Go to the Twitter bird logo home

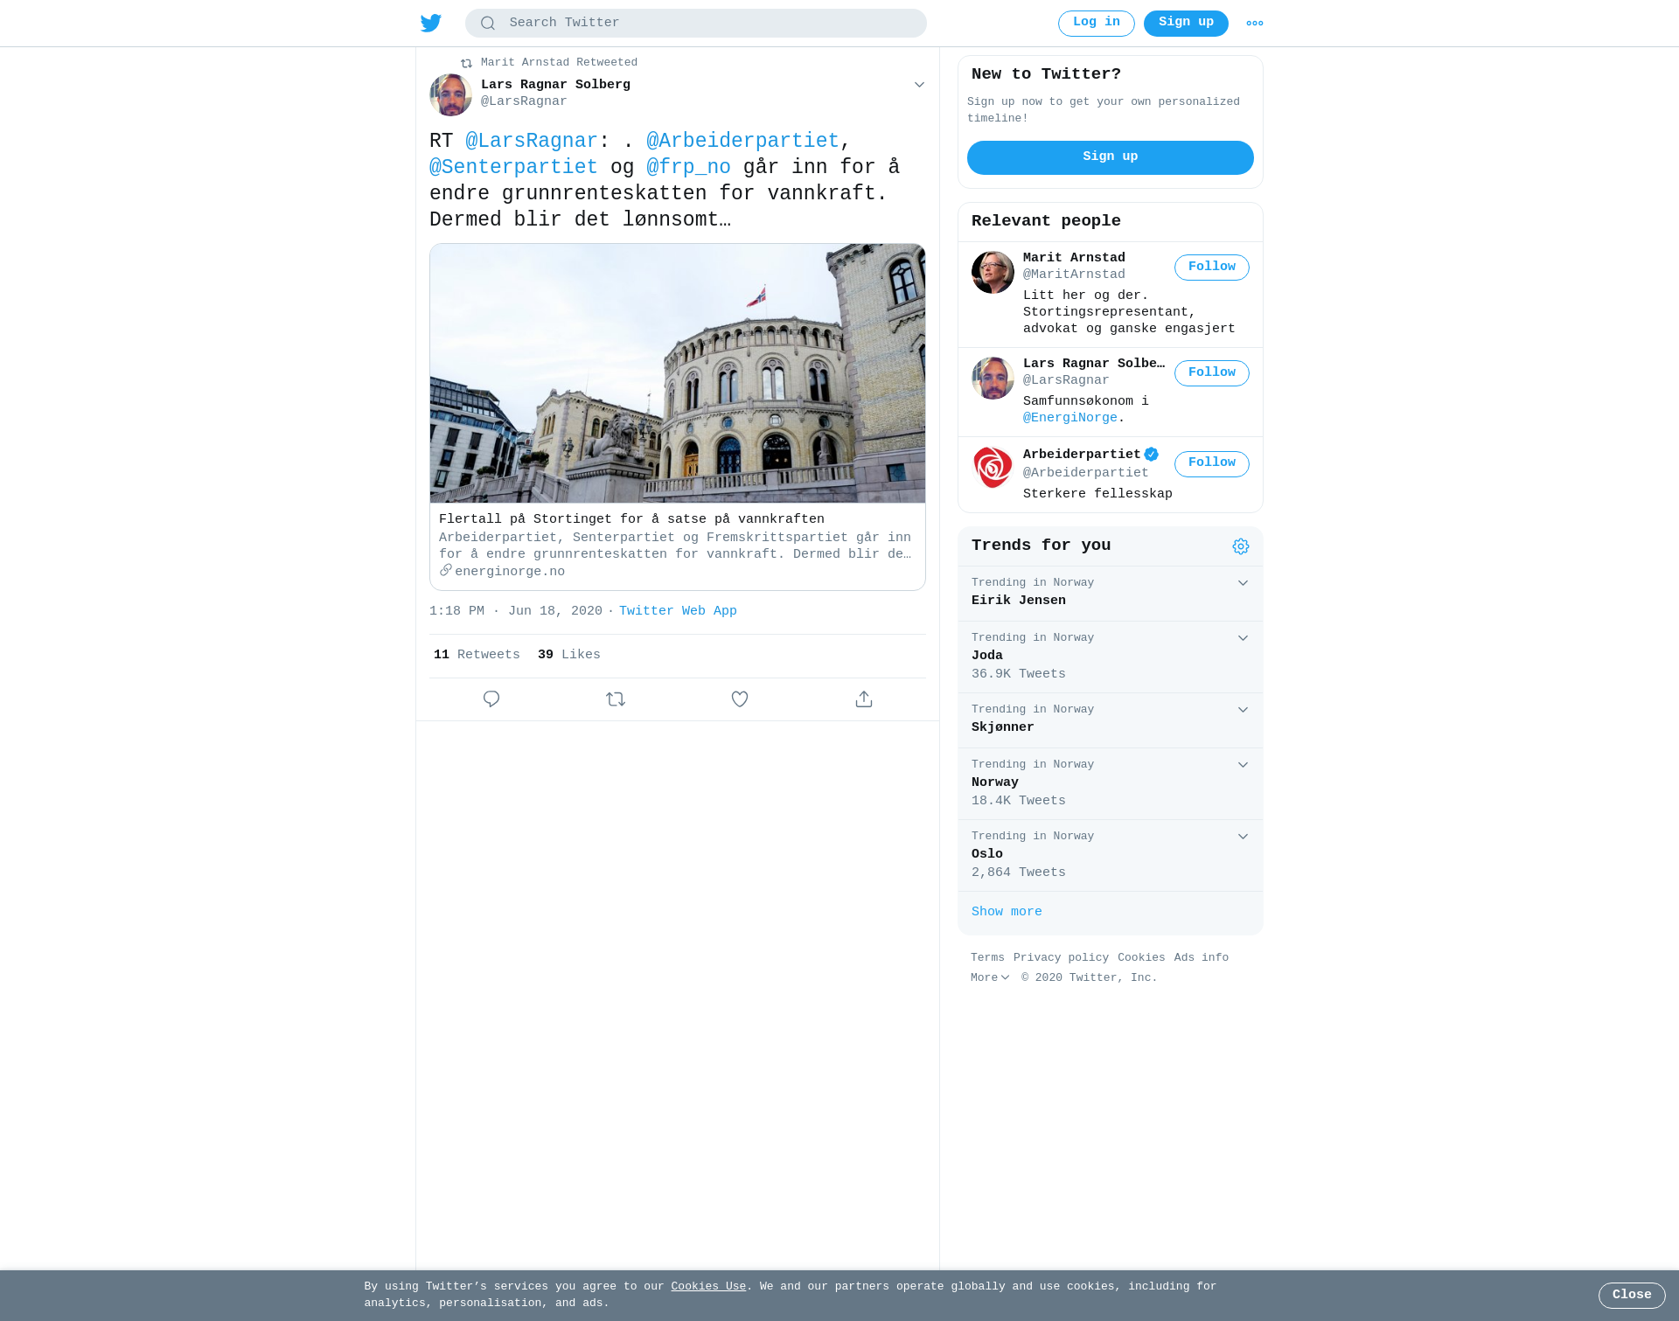point(431,24)
